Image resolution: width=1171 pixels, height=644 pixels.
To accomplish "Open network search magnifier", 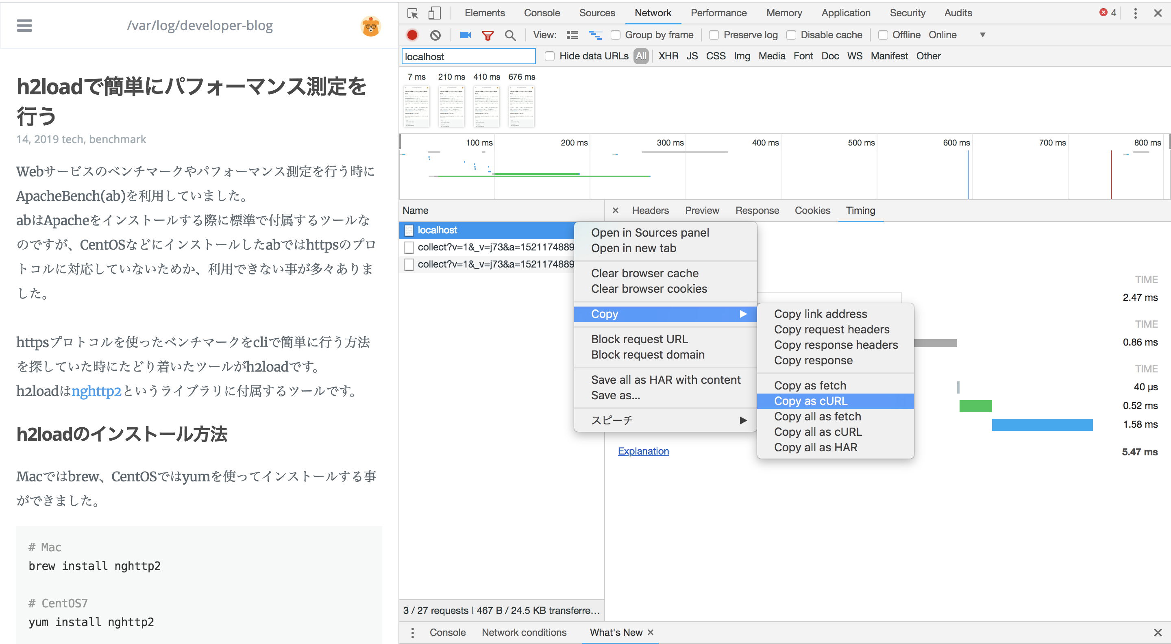I will tap(510, 35).
